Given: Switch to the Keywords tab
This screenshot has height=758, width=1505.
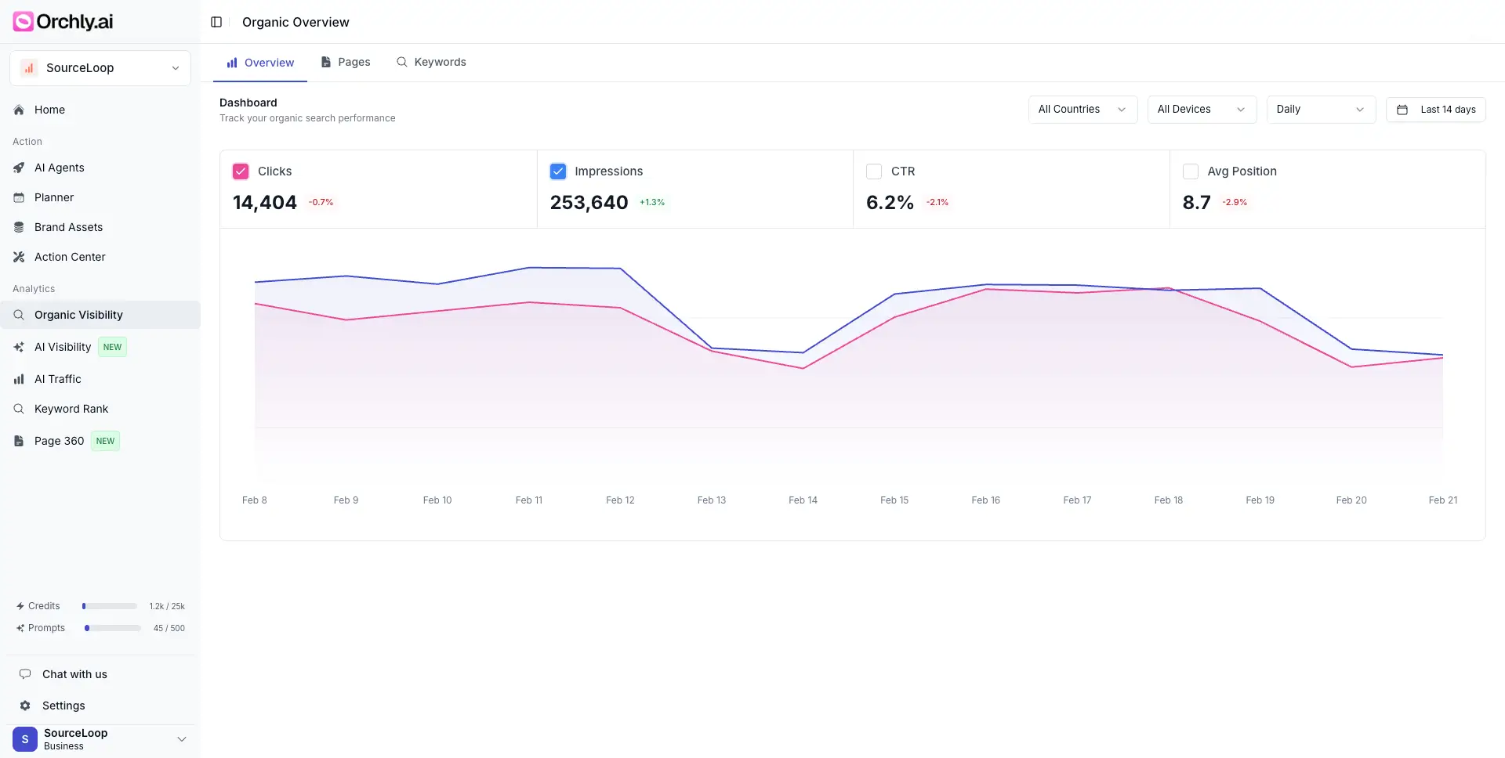Looking at the screenshot, I should pyautogui.click(x=431, y=62).
